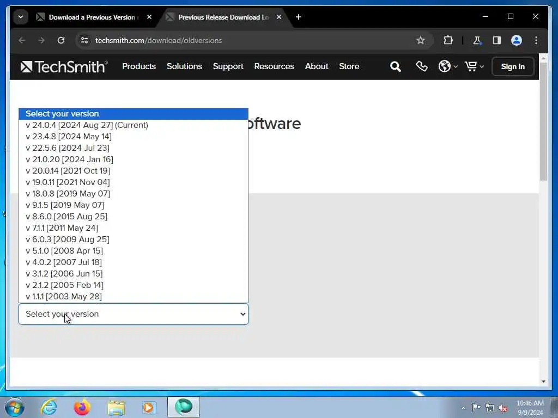
Task: Open the site search magnifier icon
Action: (x=396, y=66)
